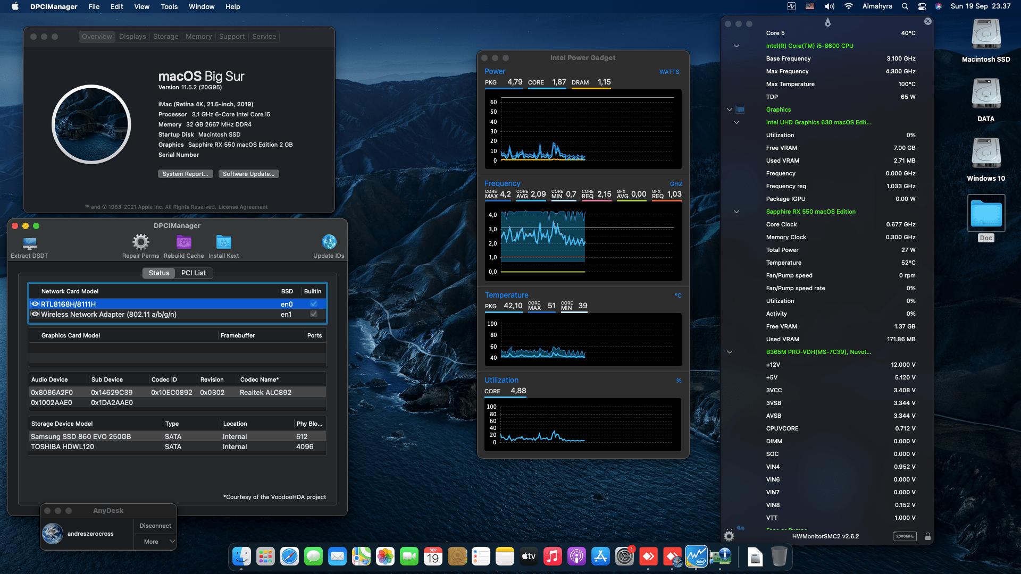The image size is (1021, 574).
Task: Open the PCI List tab
Action: tap(194, 273)
